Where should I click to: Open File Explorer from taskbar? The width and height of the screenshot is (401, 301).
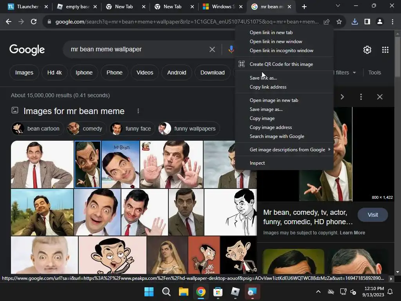[x=183, y=292]
